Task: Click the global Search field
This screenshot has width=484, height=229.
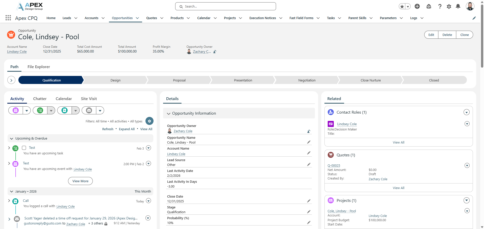Action: click(x=226, y=7)
